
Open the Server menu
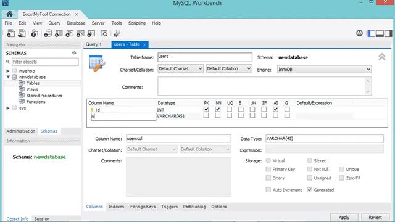[x=98, y=23]
